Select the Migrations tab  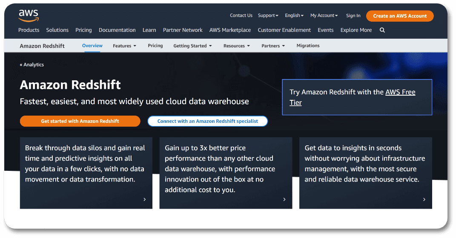pos(308,45)
